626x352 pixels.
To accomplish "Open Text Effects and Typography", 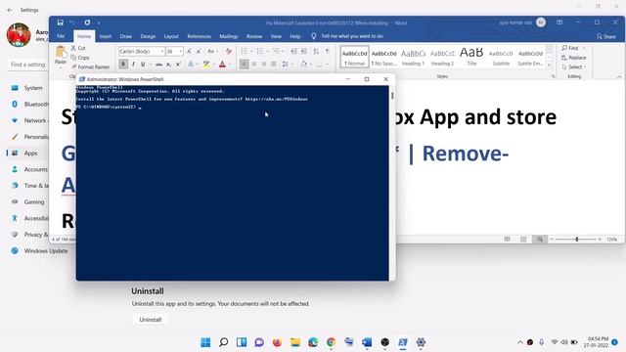I will tap(191, 64).
